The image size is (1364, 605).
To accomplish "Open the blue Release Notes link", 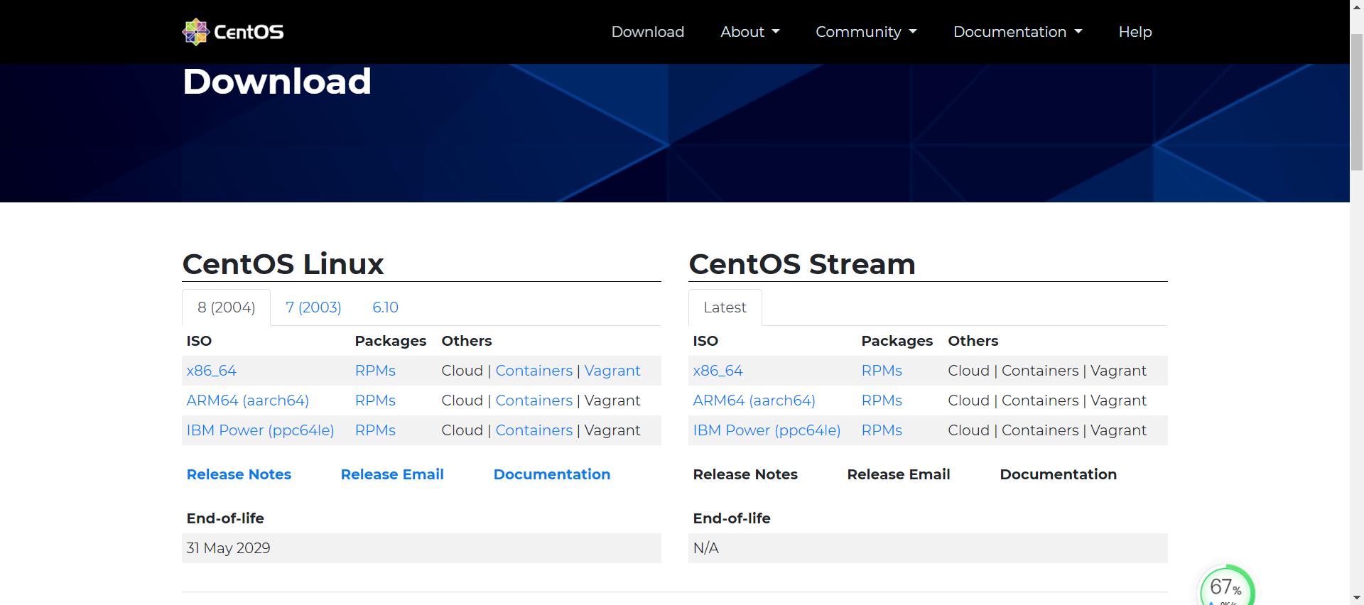I will (x=239, y=474).
